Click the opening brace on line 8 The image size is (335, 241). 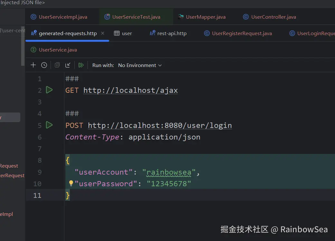pos(68,160)
